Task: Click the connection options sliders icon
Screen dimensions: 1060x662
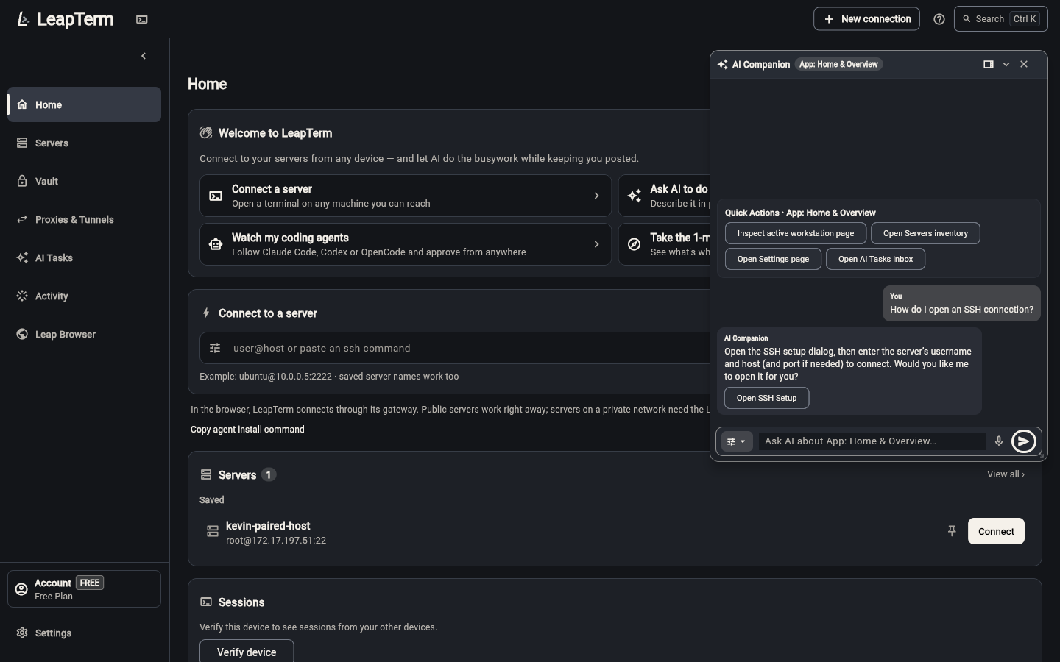Action: point(215,348)
